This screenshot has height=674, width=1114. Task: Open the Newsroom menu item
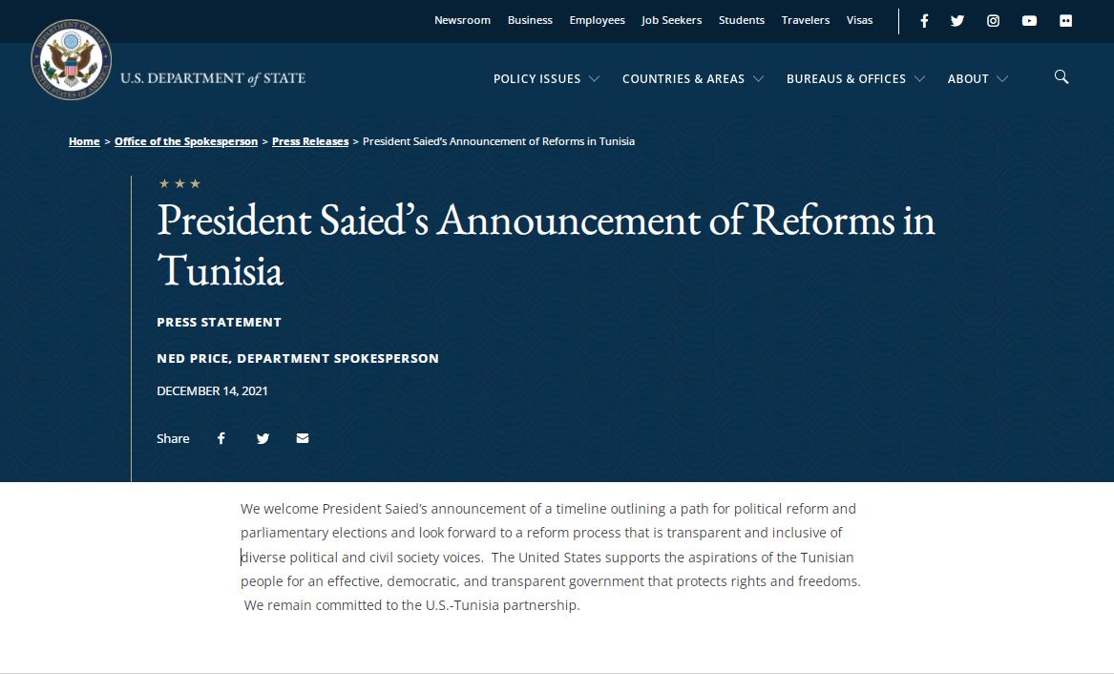click(x=463, y=20)
